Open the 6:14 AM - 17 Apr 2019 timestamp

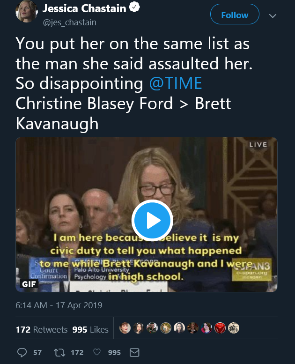(59, 305)
